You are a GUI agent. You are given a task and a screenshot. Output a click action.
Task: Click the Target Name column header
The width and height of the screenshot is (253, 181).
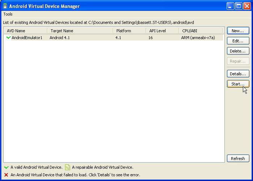(x=80, y=31)
